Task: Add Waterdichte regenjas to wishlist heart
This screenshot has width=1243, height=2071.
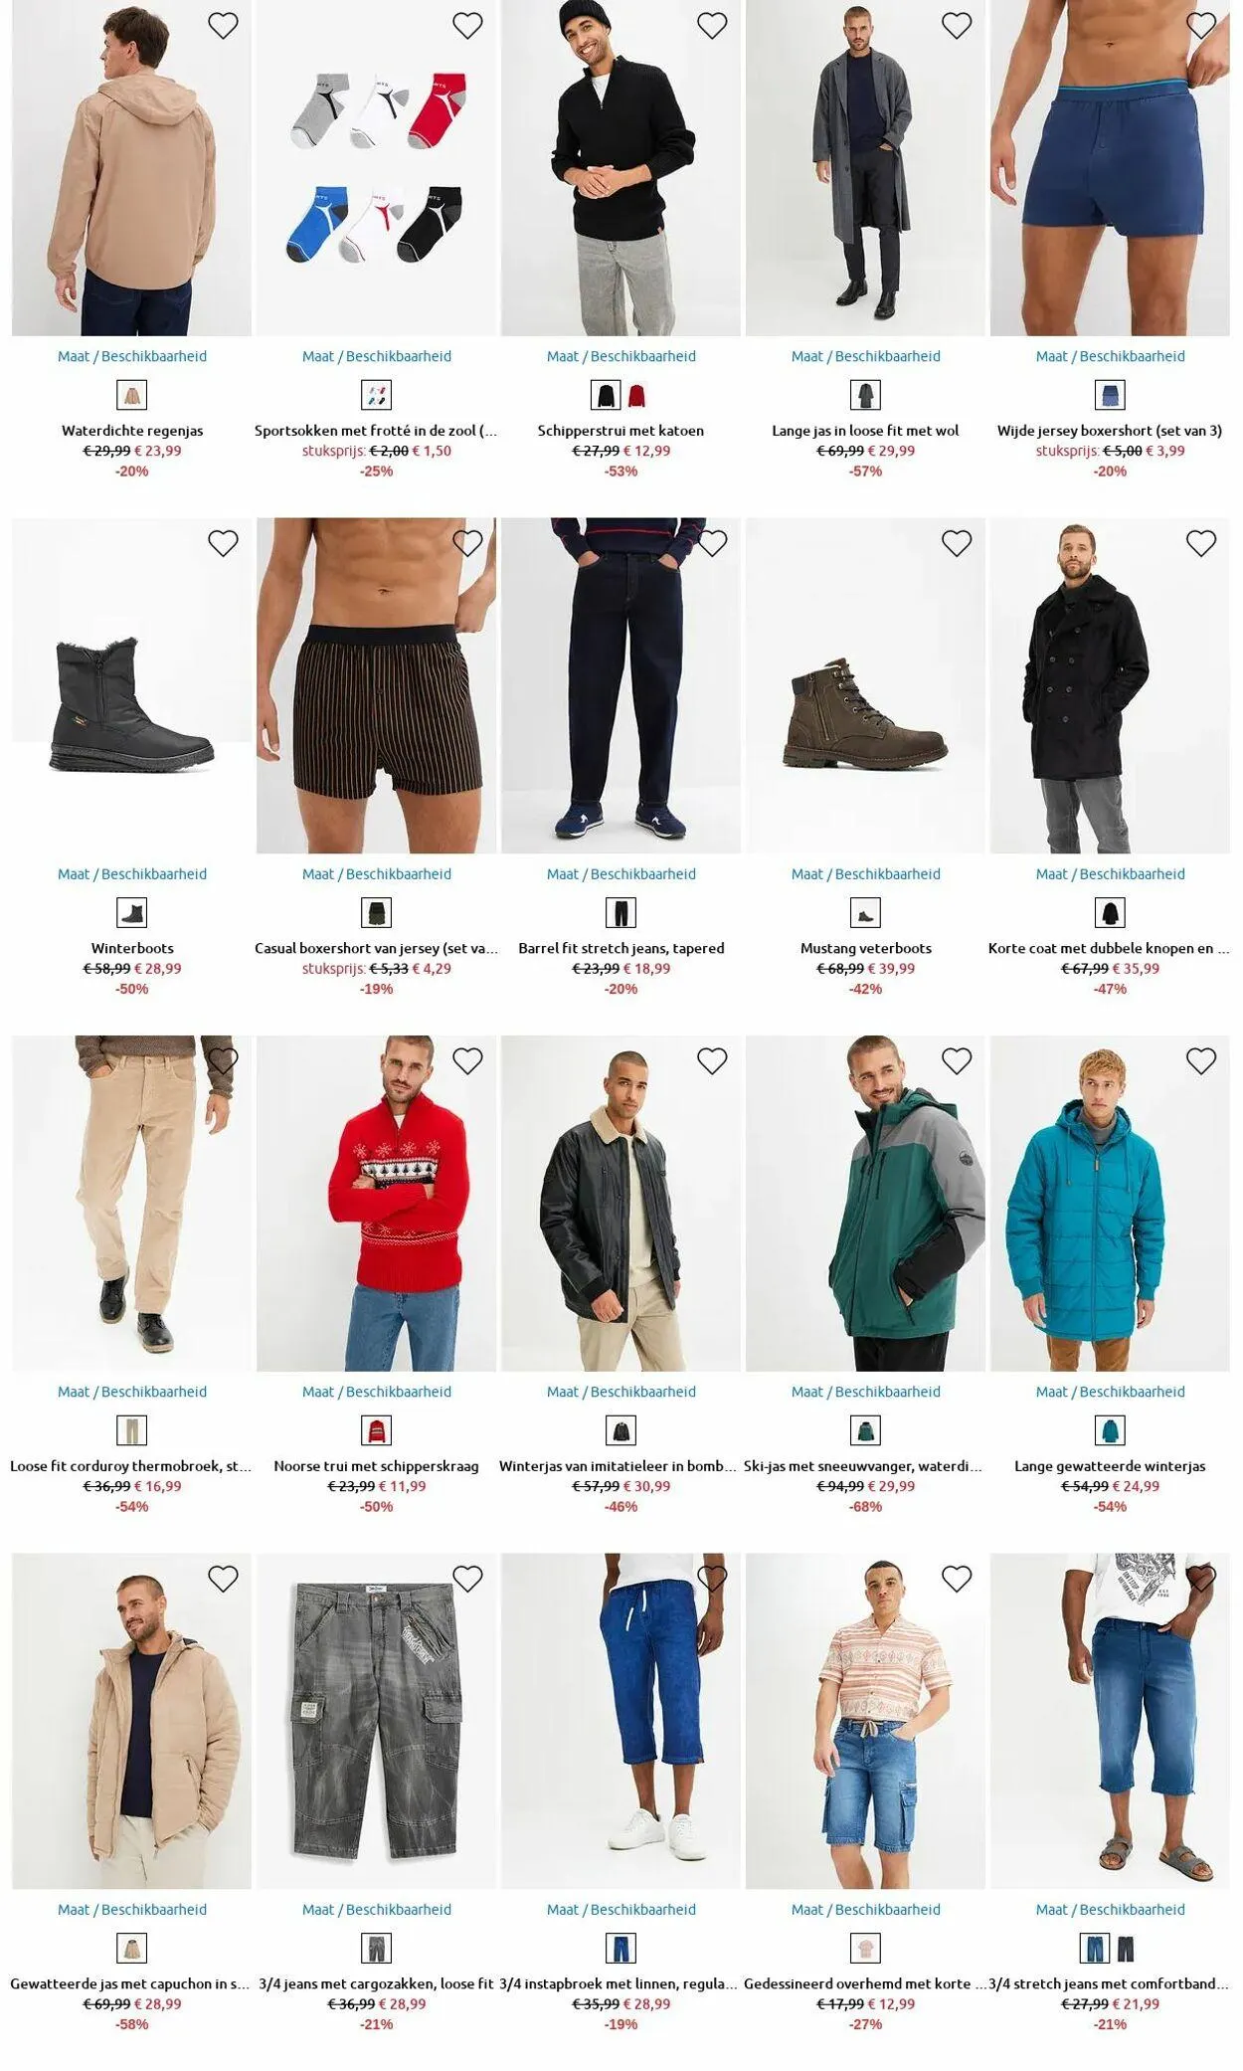Action: point(223,26)
